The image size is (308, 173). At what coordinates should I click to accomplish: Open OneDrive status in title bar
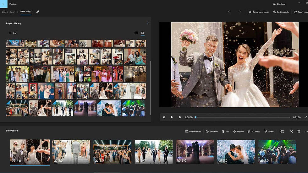point(279,4)
